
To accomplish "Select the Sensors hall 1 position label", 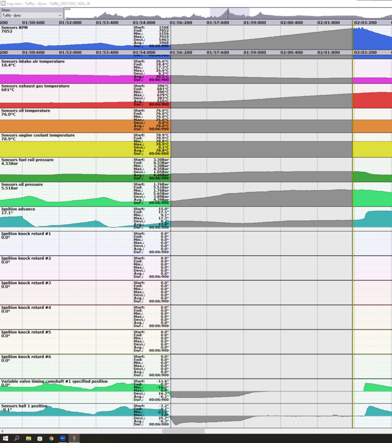I will click(24, 406).
